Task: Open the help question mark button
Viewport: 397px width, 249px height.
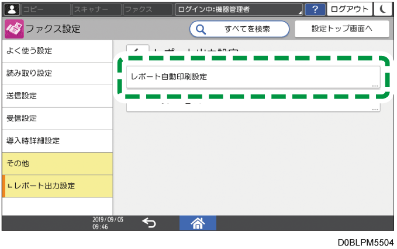Action: (315, 9)
